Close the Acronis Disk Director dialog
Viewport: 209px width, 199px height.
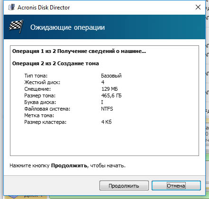click(198, 7)
